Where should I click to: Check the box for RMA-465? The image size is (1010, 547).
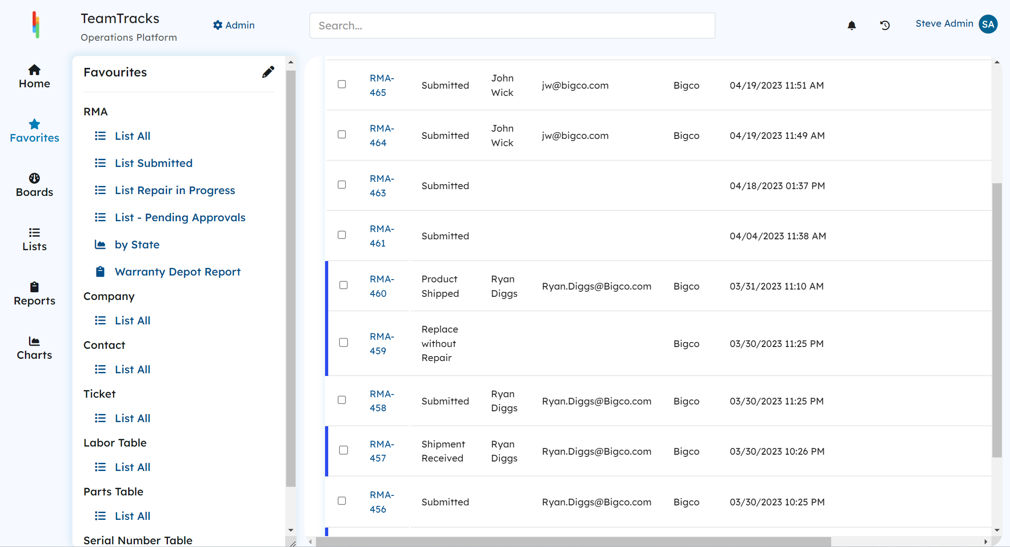pos(342,84)
